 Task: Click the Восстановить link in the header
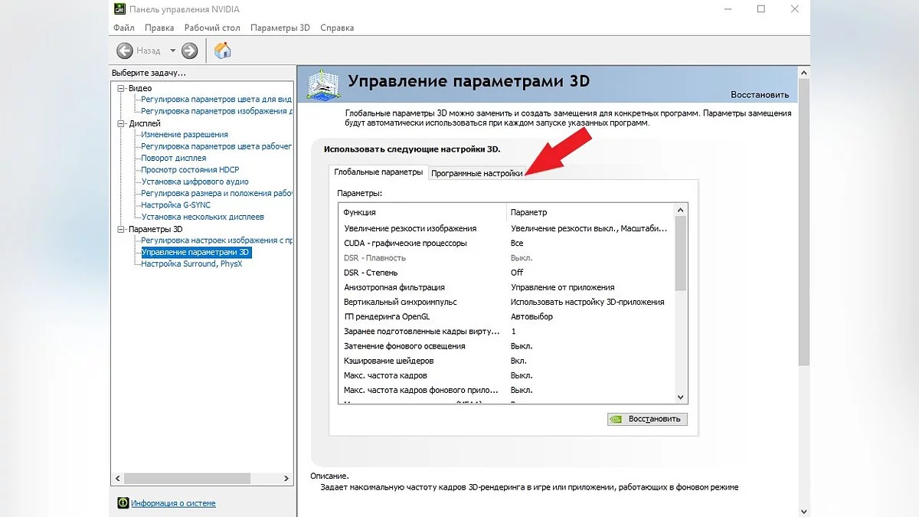coord(760,95)
